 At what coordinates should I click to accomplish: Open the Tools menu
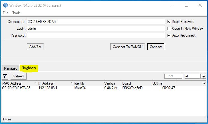tap(16, 13)
